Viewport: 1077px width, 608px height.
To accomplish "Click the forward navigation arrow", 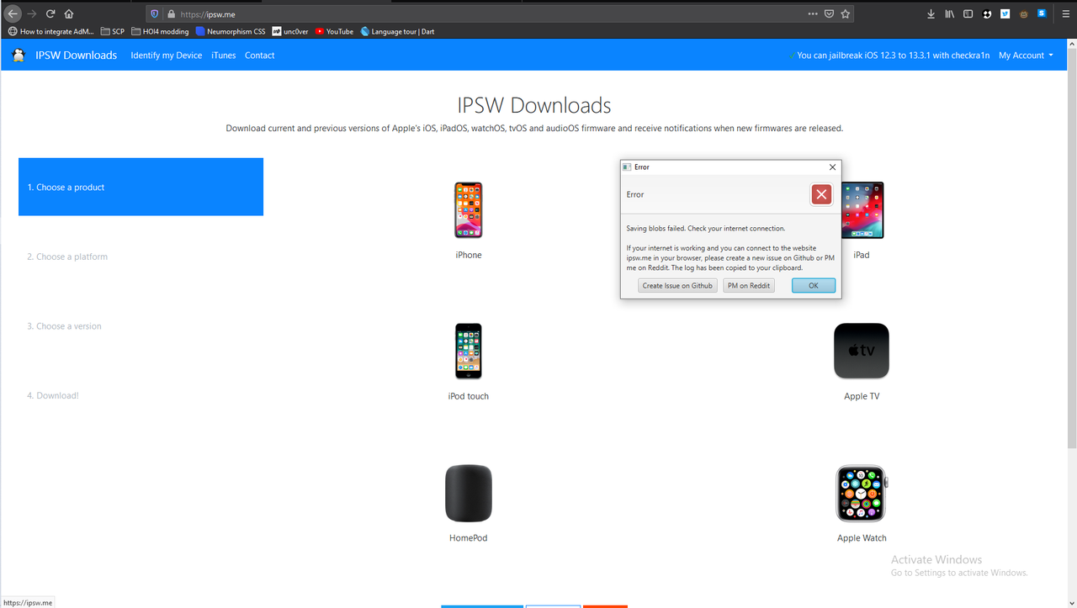I will coord(32,13).
